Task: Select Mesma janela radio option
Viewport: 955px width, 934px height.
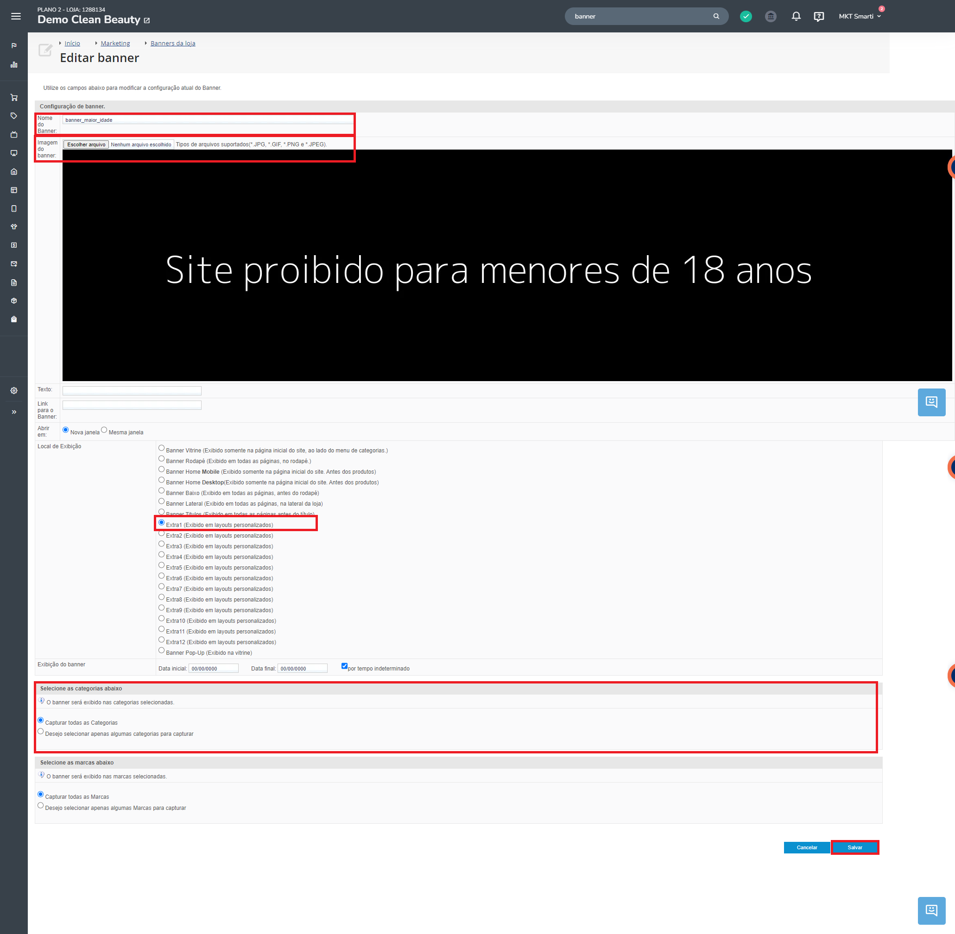Action: click(104, 430)
